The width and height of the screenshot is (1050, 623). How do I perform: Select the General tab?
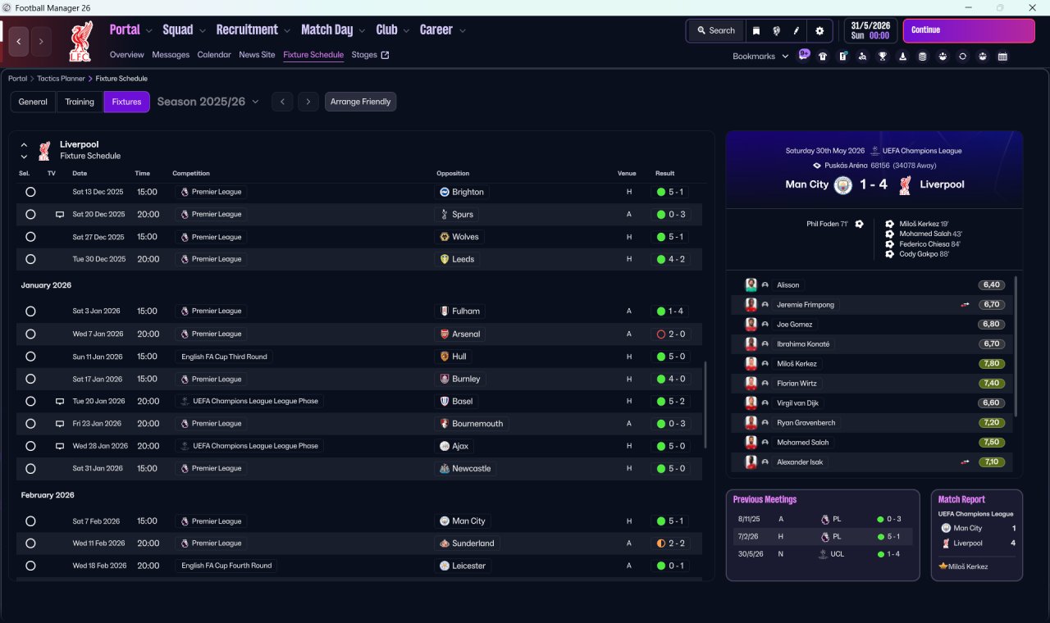33,102
